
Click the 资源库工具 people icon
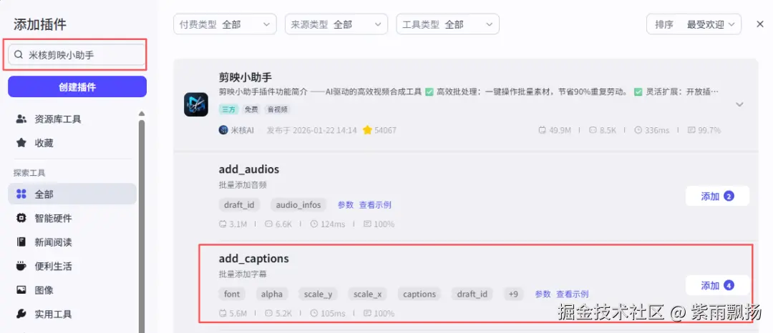click(x=21, y=119)
